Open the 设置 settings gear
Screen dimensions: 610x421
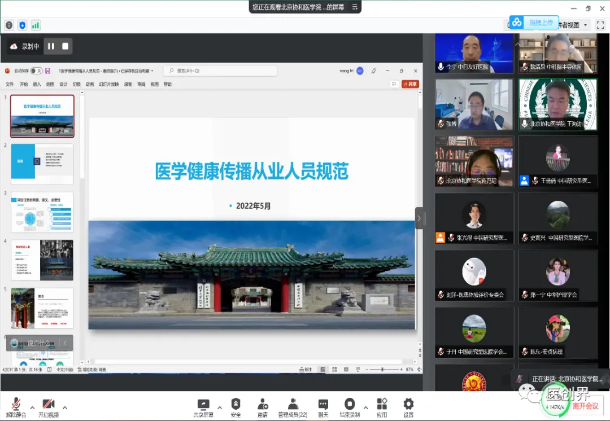click(x=408, y=407)
